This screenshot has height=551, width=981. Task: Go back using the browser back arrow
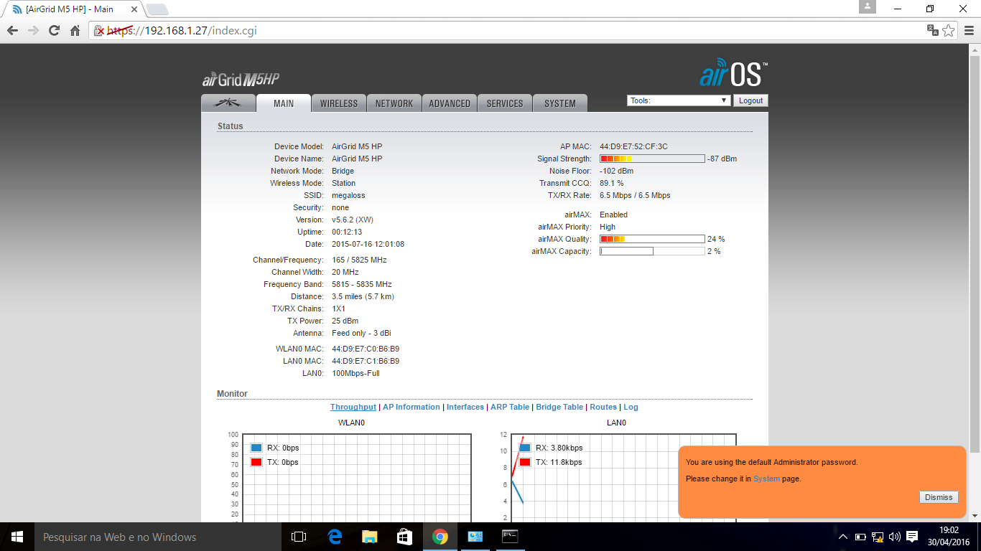[x=12, y=31]
